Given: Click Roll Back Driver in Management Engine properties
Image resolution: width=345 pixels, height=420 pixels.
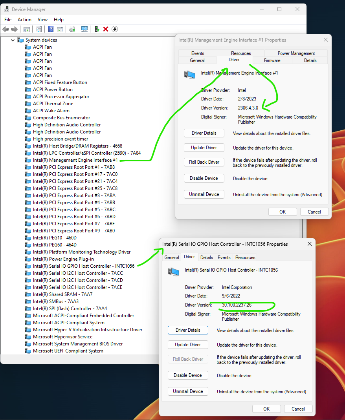Looking at the screenshot, I should point(204,162).
